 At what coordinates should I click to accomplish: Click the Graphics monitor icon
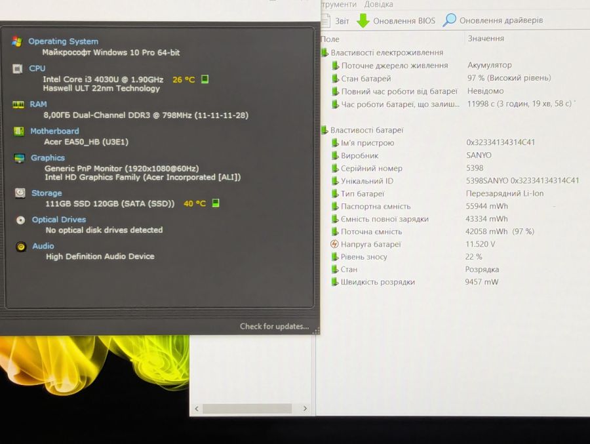coord(19,158)
